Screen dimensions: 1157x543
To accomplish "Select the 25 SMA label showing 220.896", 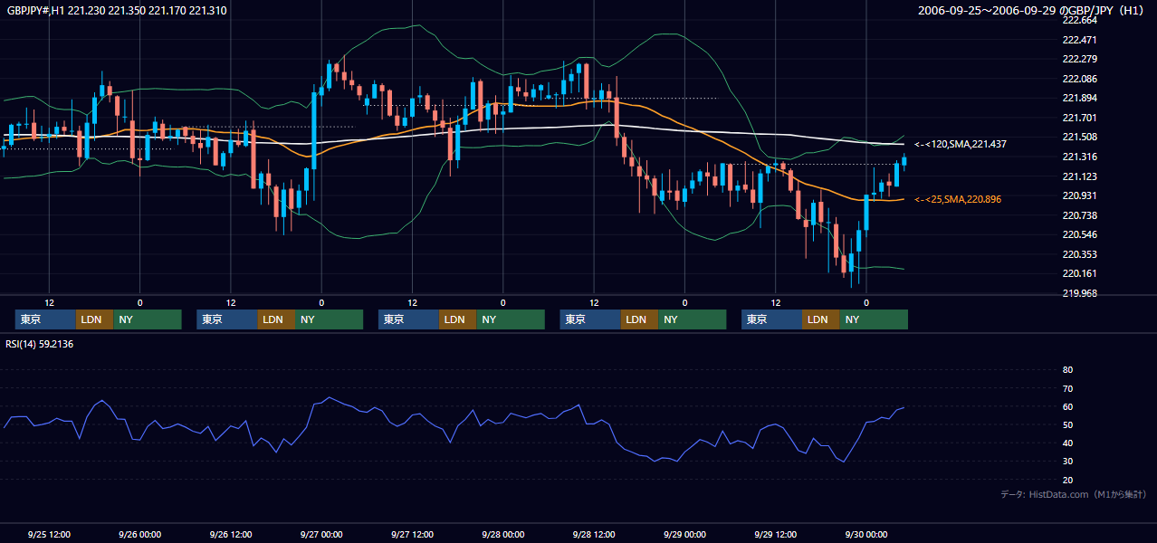I will [x=958, y=199].
